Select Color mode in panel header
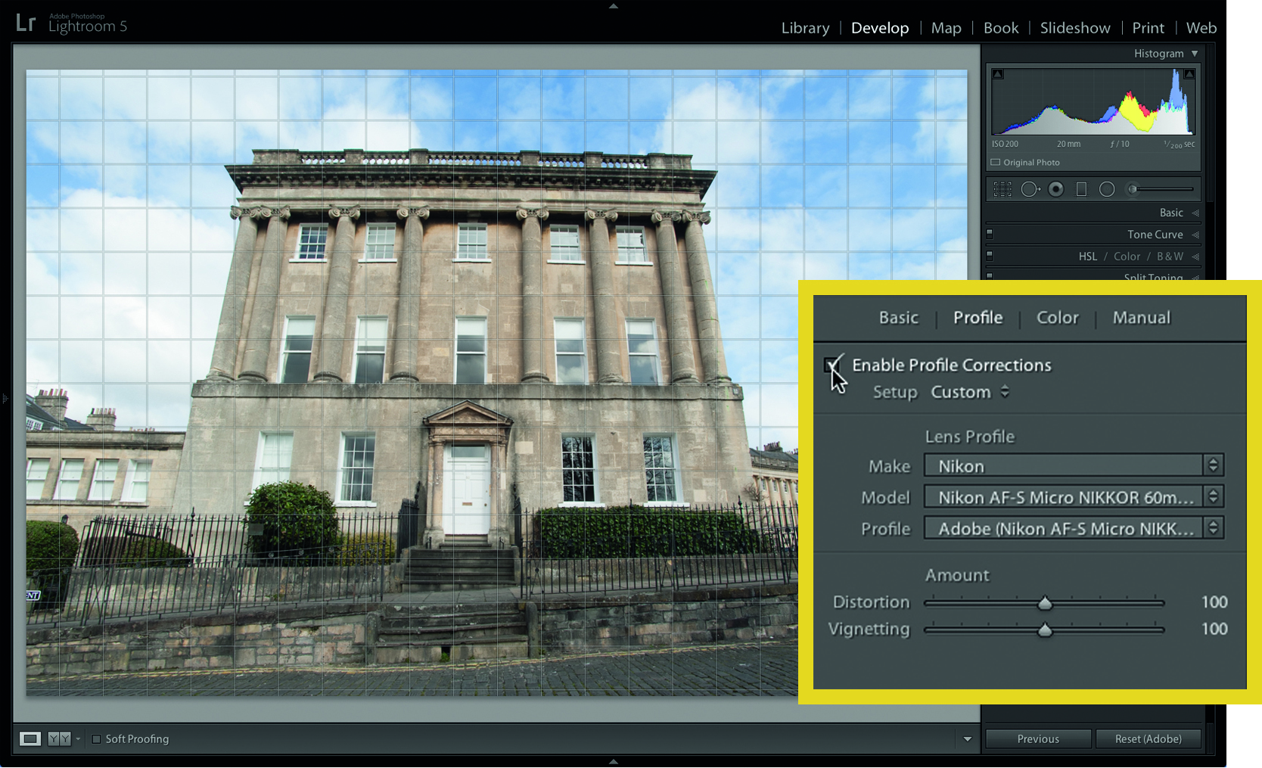This screenshot has height=768, width=1262. coord(1127,257)
